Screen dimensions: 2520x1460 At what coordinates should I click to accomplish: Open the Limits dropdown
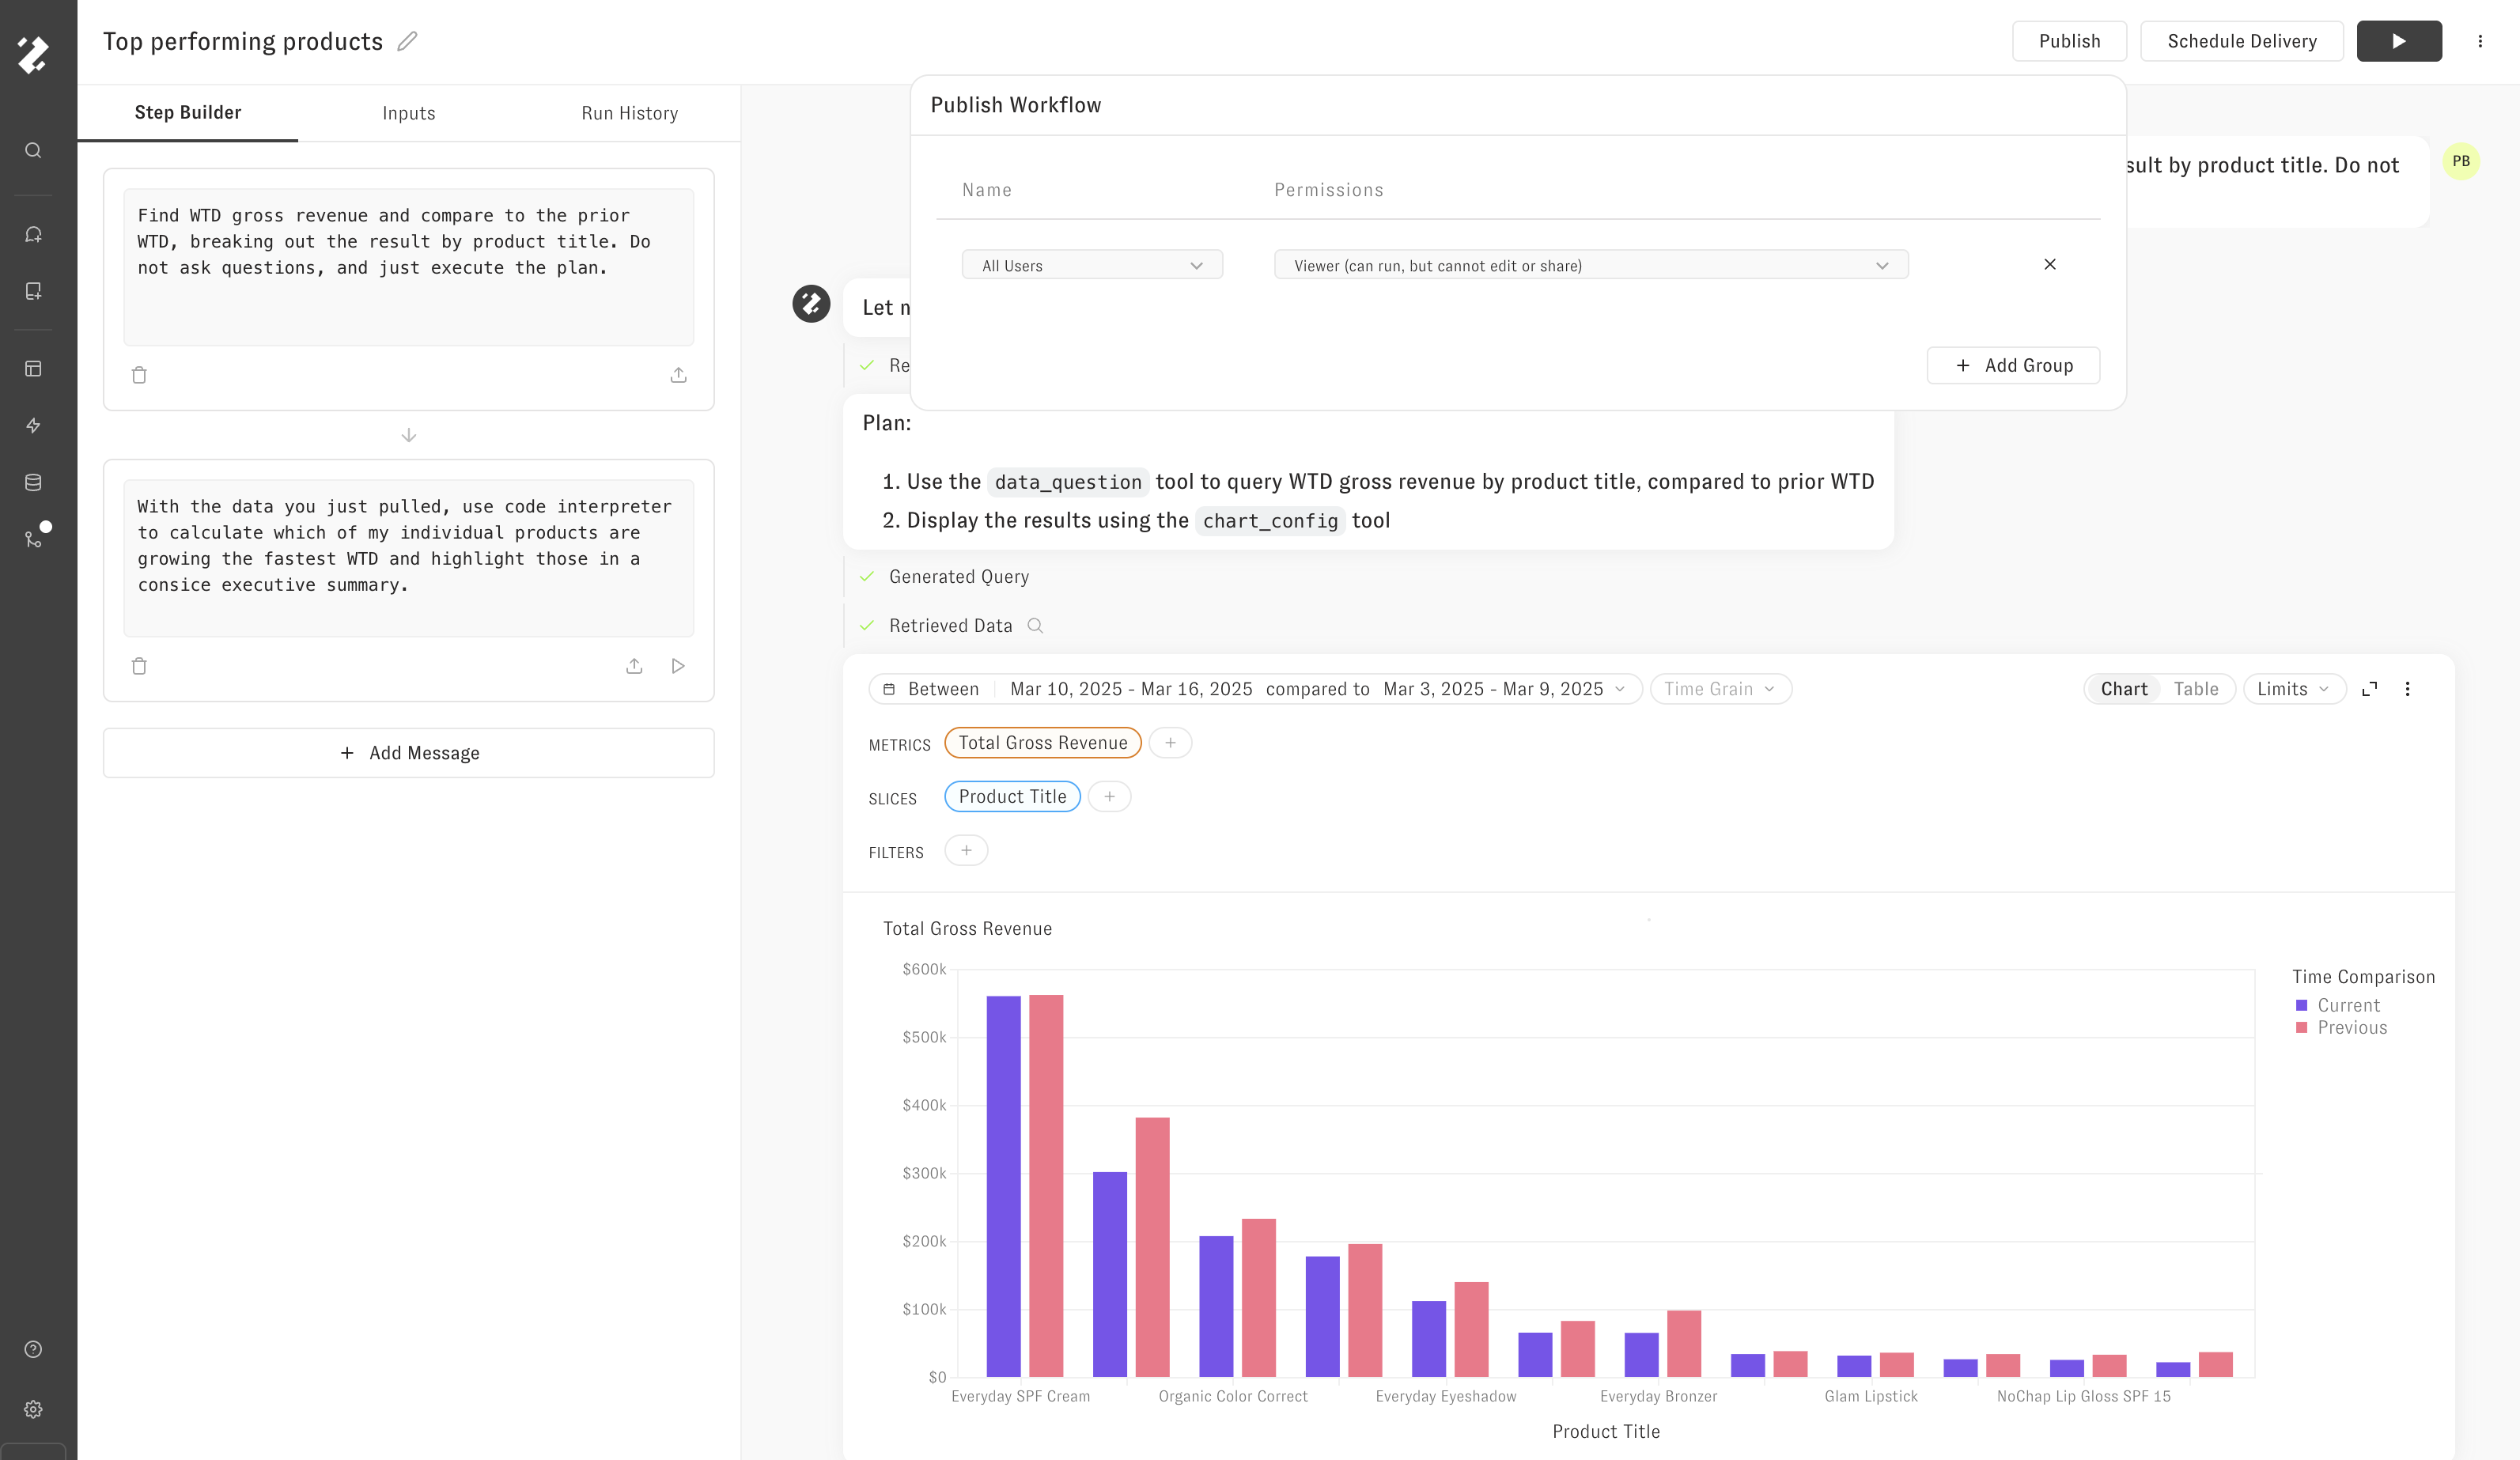2294,689
